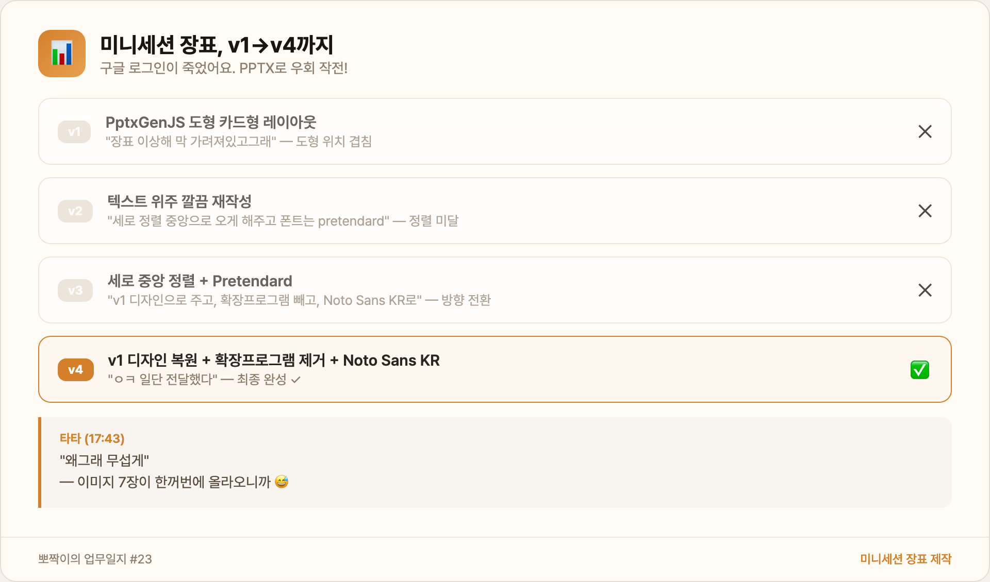990x582 pixels.
Task: Click the gray v1 version badge
Action: [74, 132]
